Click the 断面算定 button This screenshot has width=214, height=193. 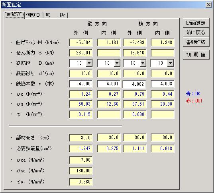[x=196, y=23]
